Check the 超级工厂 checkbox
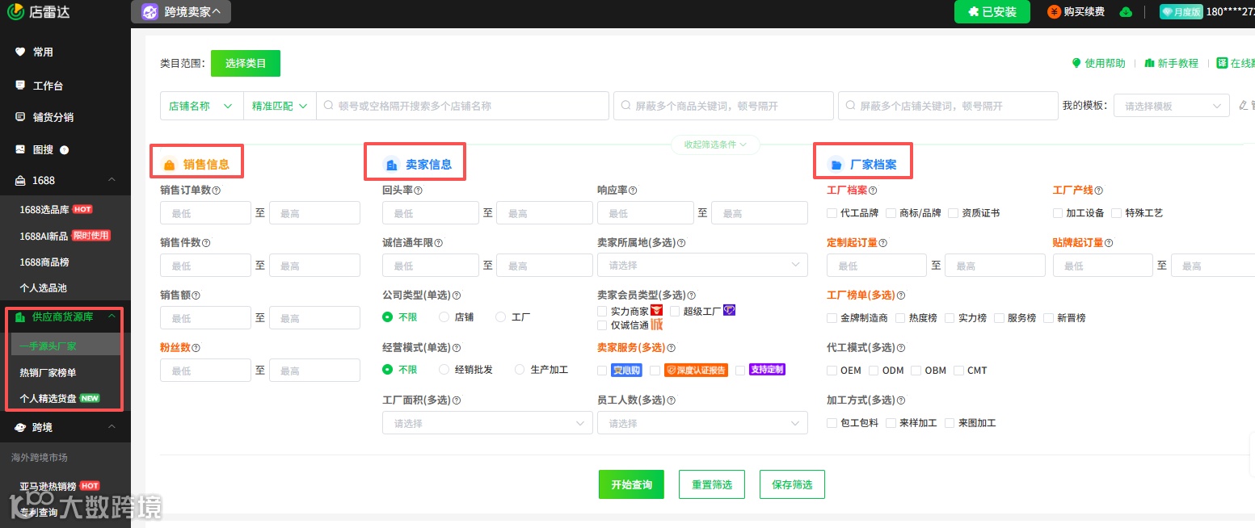The width and height of the screenshot is (1255, 528). [675, 311]
